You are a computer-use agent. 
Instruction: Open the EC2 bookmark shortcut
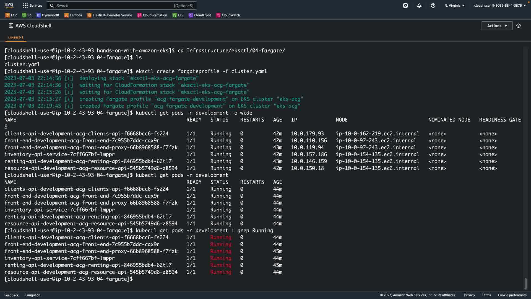coord(11,15)
